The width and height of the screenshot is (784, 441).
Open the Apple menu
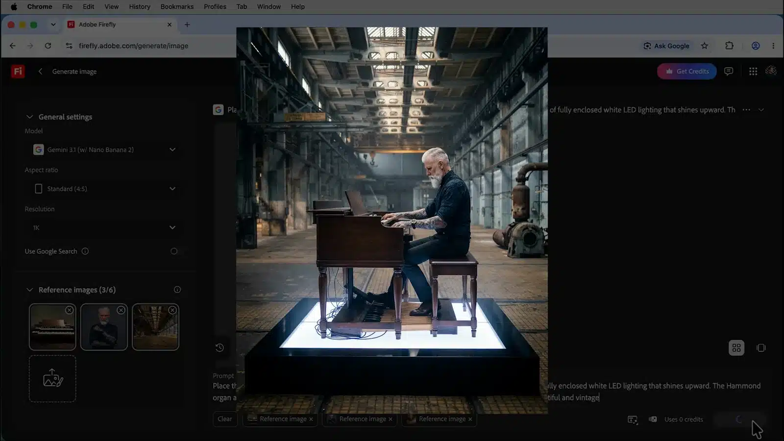click(x=14, y=6)
